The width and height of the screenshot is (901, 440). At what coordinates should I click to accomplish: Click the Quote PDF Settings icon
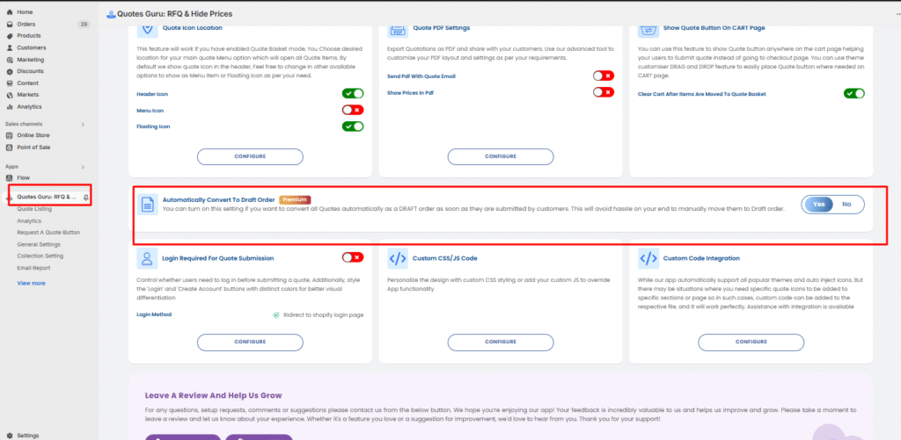click(398, 29)
